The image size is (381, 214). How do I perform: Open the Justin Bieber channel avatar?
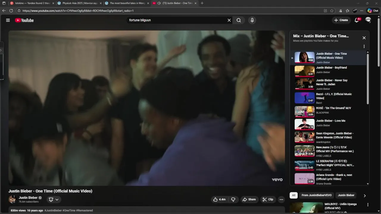[12, 199]
